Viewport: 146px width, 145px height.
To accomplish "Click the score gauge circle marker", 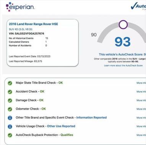I will pyautogui.click(x=123, y=25).
